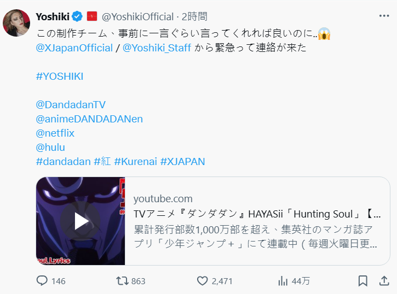Open the @XJapanOfficial mention
This screenshot has width=397, height=294.
point(74,48)
